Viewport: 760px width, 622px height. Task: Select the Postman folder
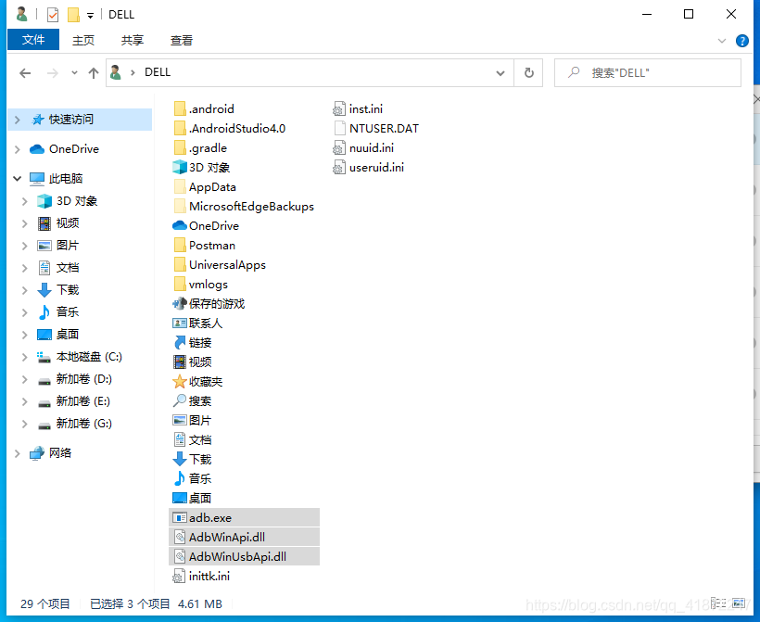205,246
